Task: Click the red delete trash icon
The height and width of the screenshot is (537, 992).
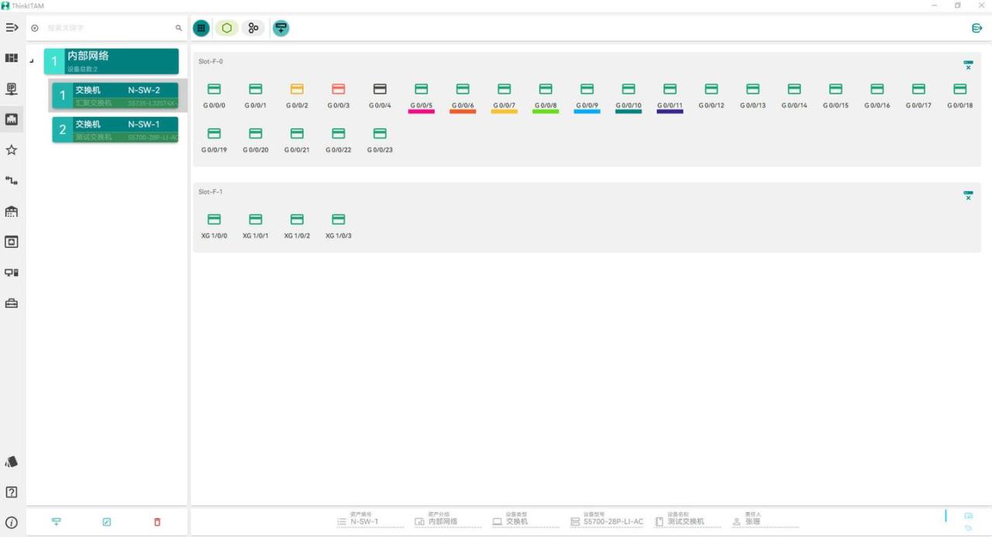Action: pos(157,522)
